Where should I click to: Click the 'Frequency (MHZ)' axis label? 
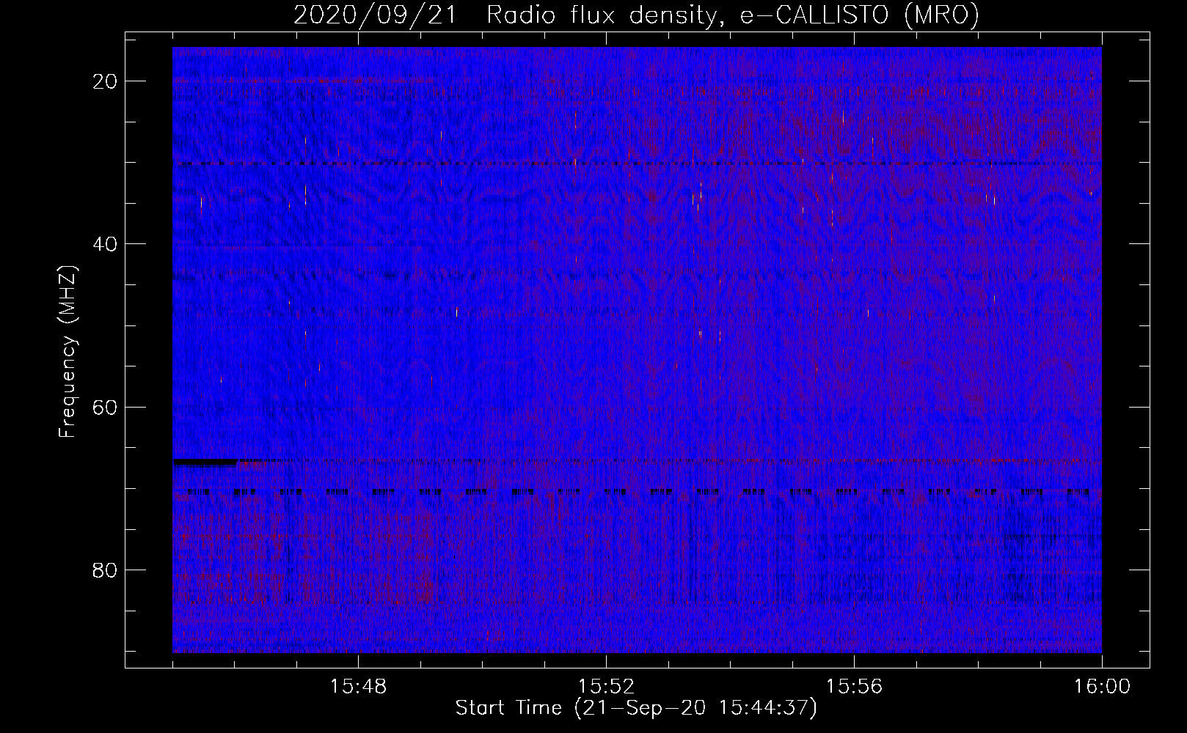67,352
